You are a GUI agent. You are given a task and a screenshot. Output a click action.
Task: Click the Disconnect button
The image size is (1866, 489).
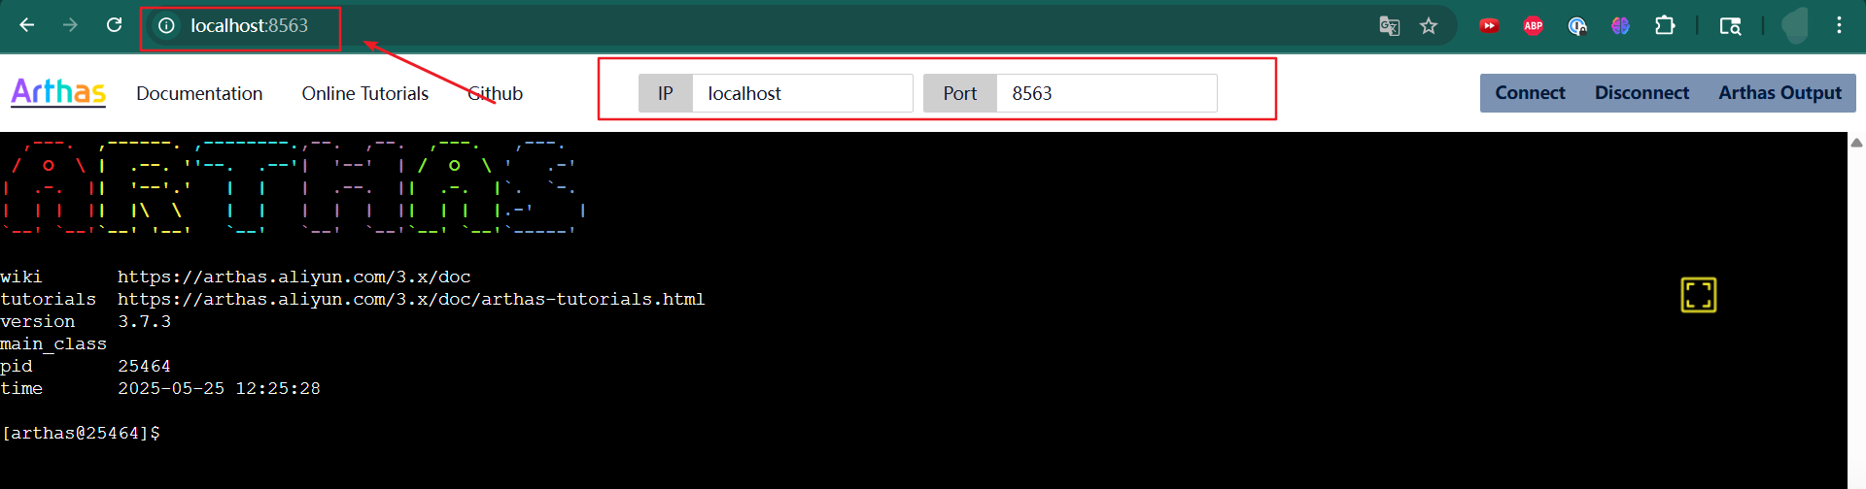point(1641,93)
